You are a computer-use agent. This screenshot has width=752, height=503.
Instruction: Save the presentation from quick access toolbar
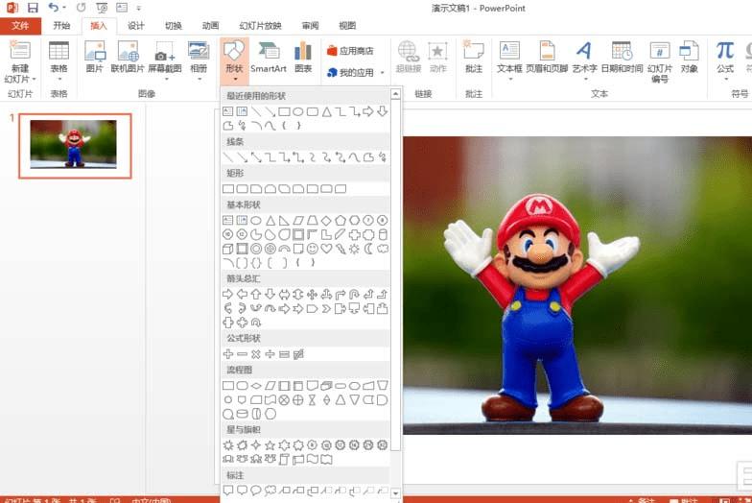pyautogui.click(x=32, y=8)
